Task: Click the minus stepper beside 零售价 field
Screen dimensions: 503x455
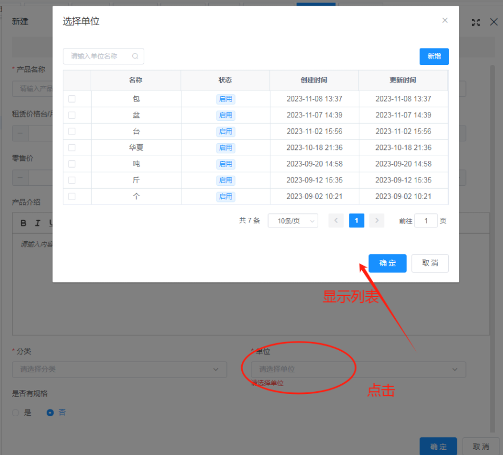Action: point(19,177)
